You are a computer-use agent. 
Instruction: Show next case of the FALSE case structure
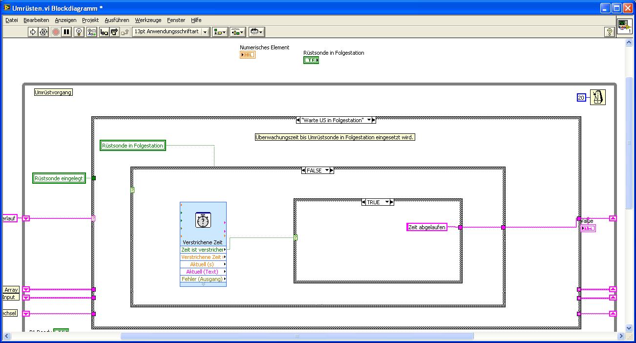(x=332, y=171)
